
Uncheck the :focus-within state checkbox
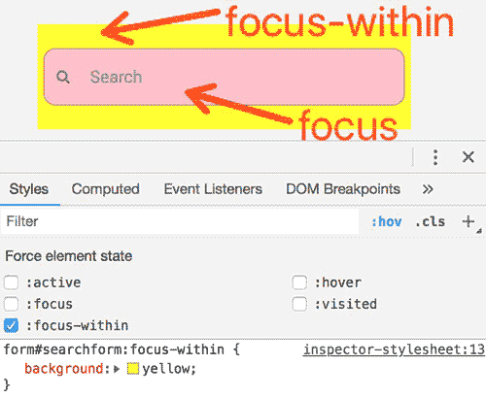coord(11,325)
